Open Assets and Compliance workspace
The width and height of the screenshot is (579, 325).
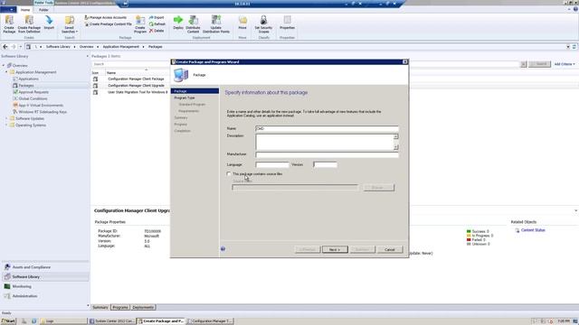coord(44,267)
